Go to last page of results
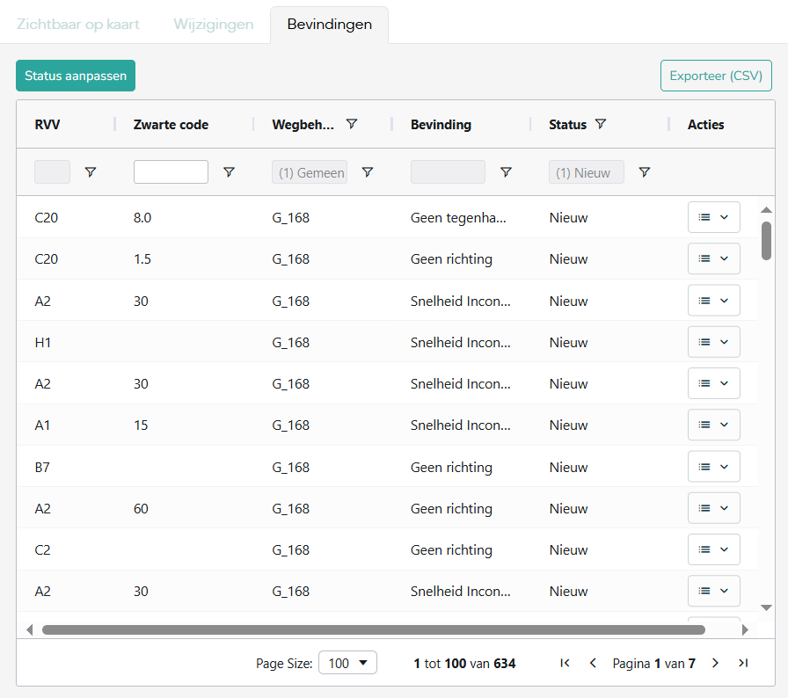The height and width of the screenshot is (698, 788). [x=743, y=663]
